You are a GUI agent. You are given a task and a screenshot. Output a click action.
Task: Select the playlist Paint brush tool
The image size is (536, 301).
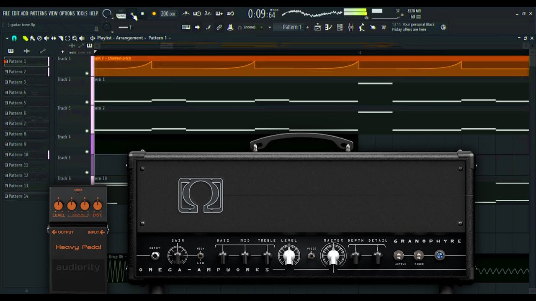point(32,38)
